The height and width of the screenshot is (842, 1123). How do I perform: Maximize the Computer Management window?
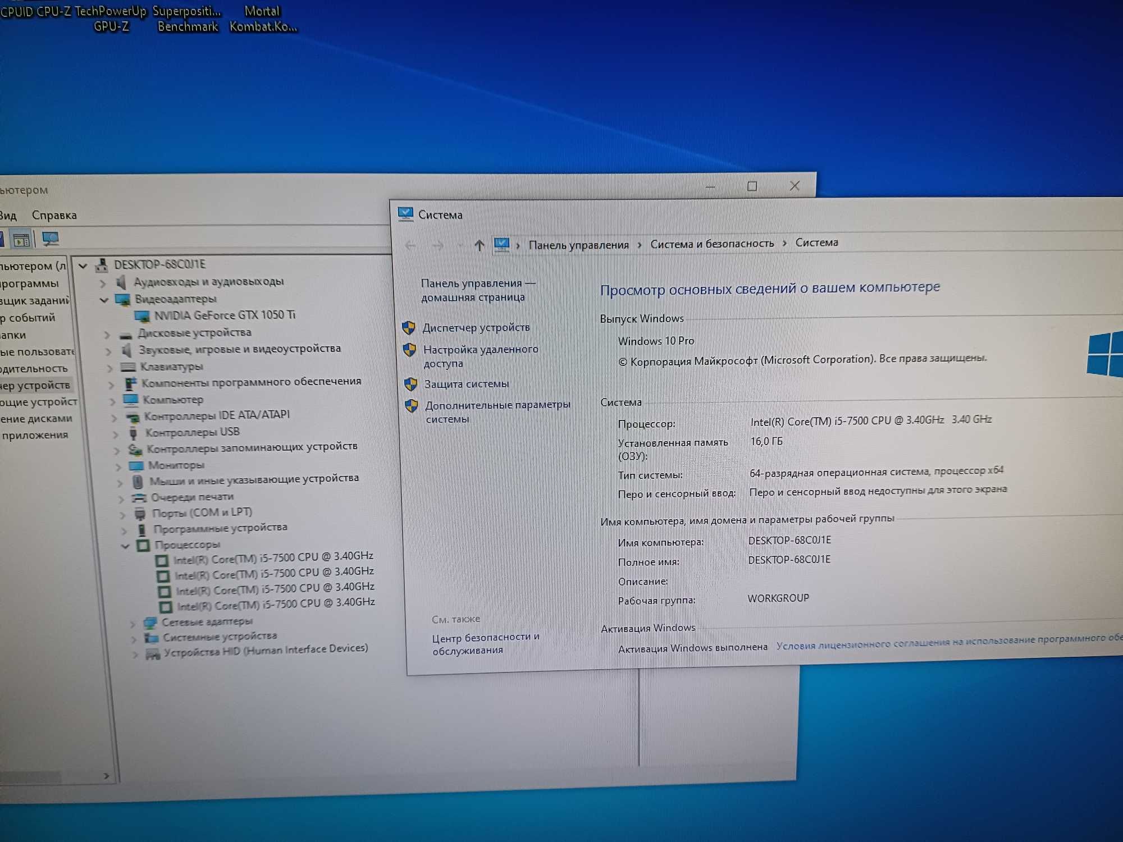752,186
